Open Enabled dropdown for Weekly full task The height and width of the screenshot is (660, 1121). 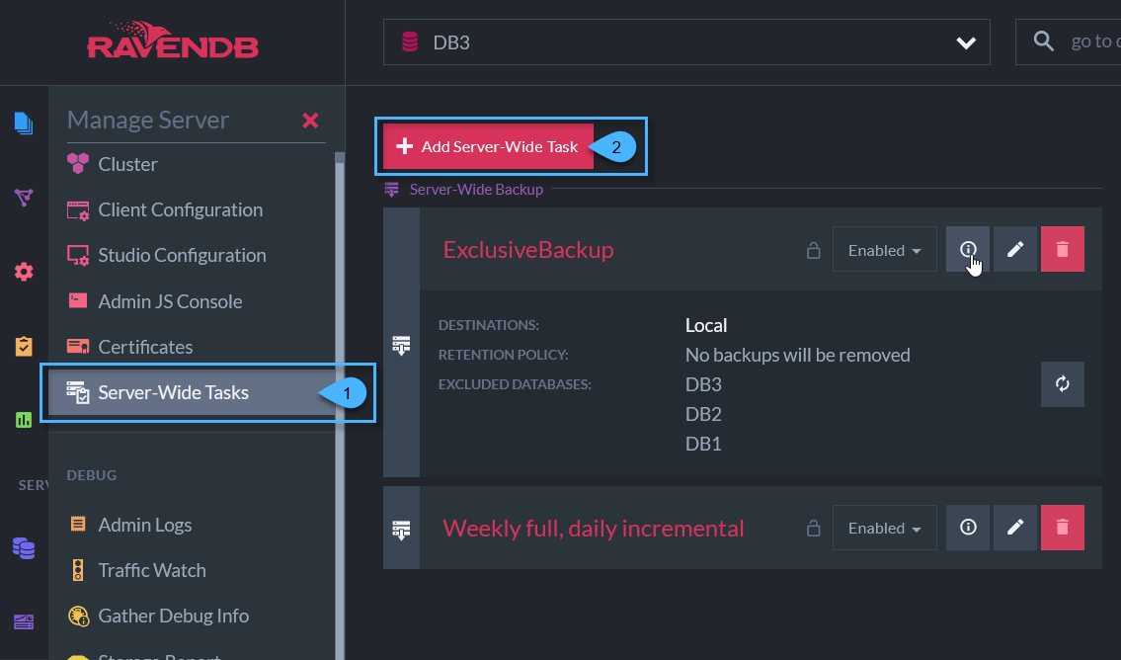pos(884,528)
